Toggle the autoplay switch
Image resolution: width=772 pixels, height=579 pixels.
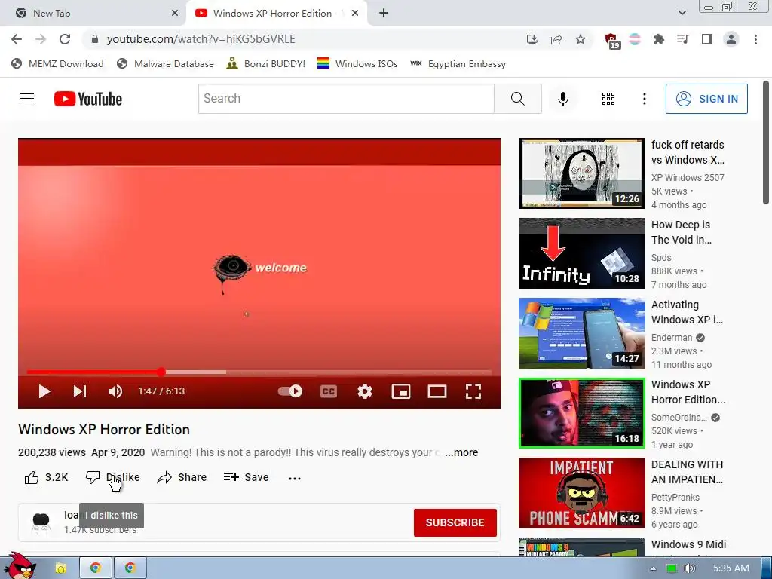coord(290,391)
